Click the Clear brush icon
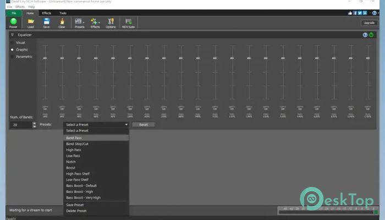The width and height of the screenshot is (385, 220). coord(62,21)
